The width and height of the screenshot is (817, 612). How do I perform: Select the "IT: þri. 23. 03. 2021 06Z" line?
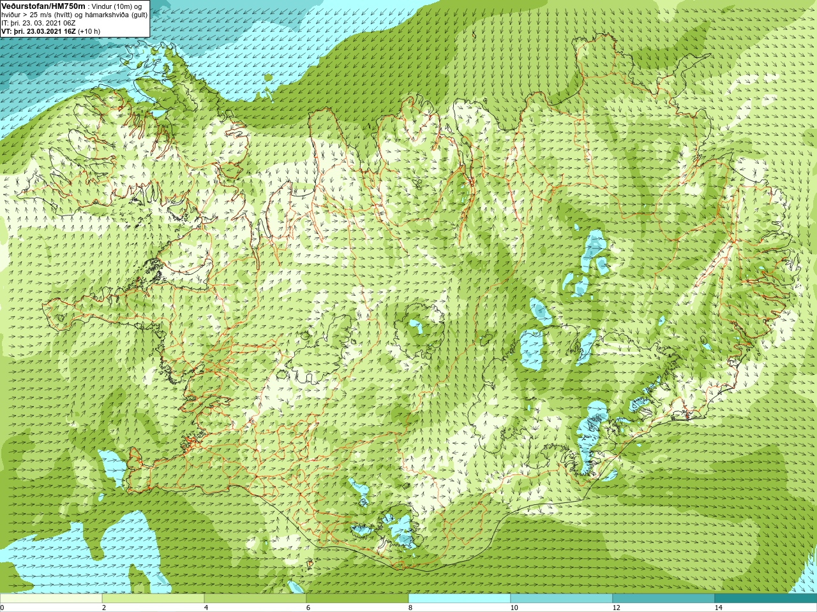pos(38,23)
